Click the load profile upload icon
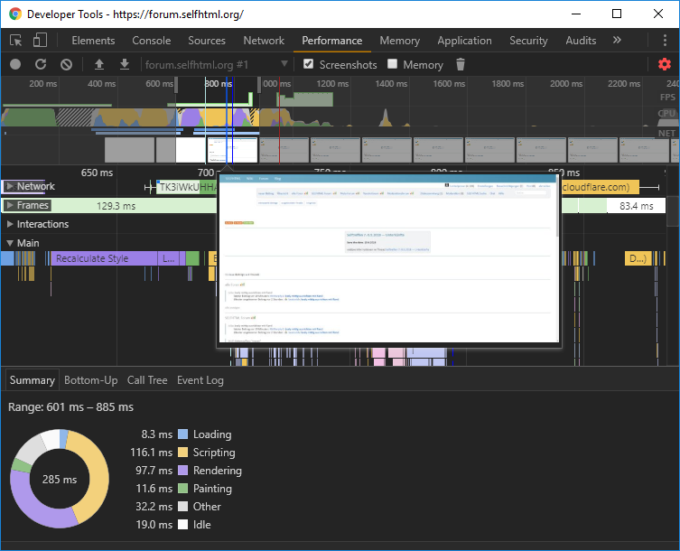Image resolution: width=680 pixels, height=551 pixels. [99, 64]
